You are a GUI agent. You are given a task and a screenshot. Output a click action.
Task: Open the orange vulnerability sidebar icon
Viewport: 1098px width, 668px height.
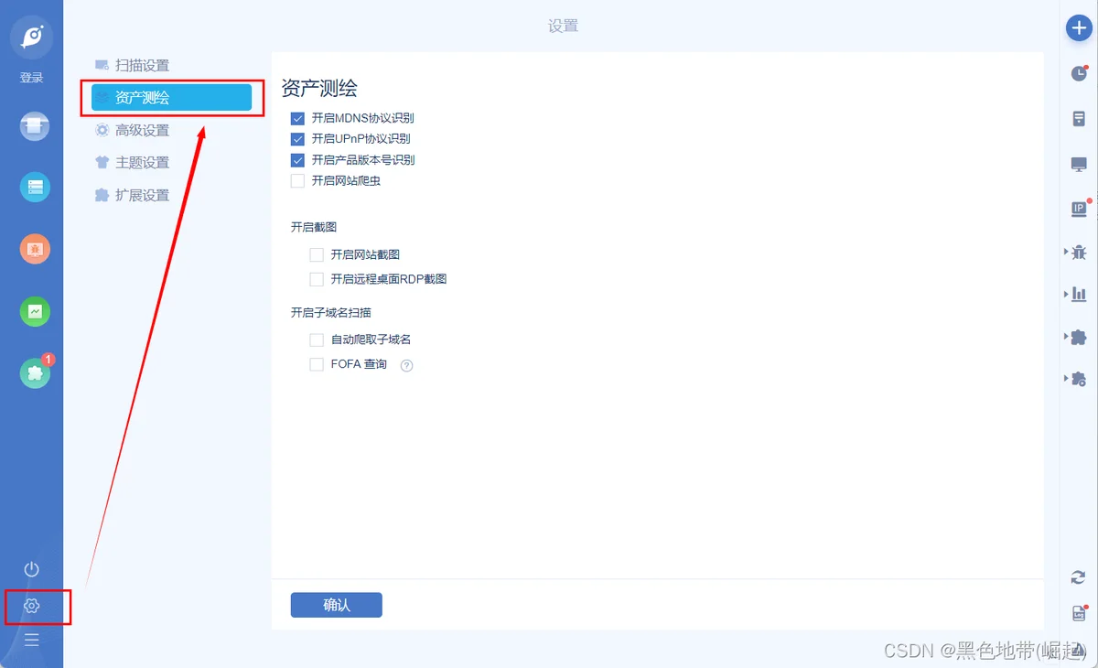[x=35, y=249]
